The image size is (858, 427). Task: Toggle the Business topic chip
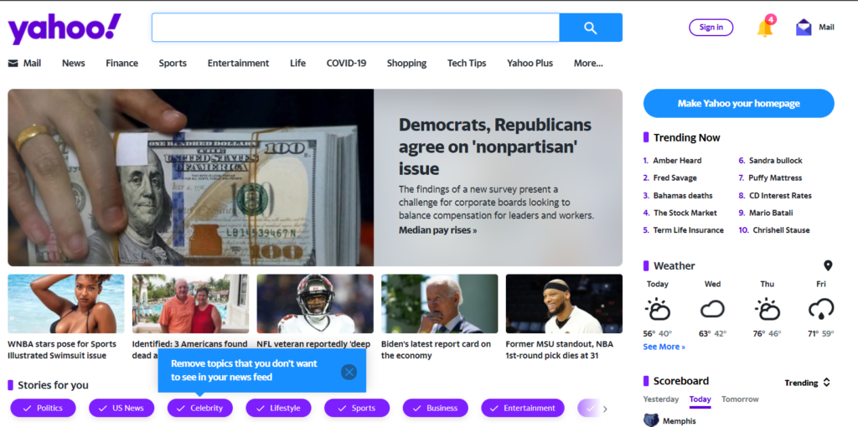tap(435, 408)
